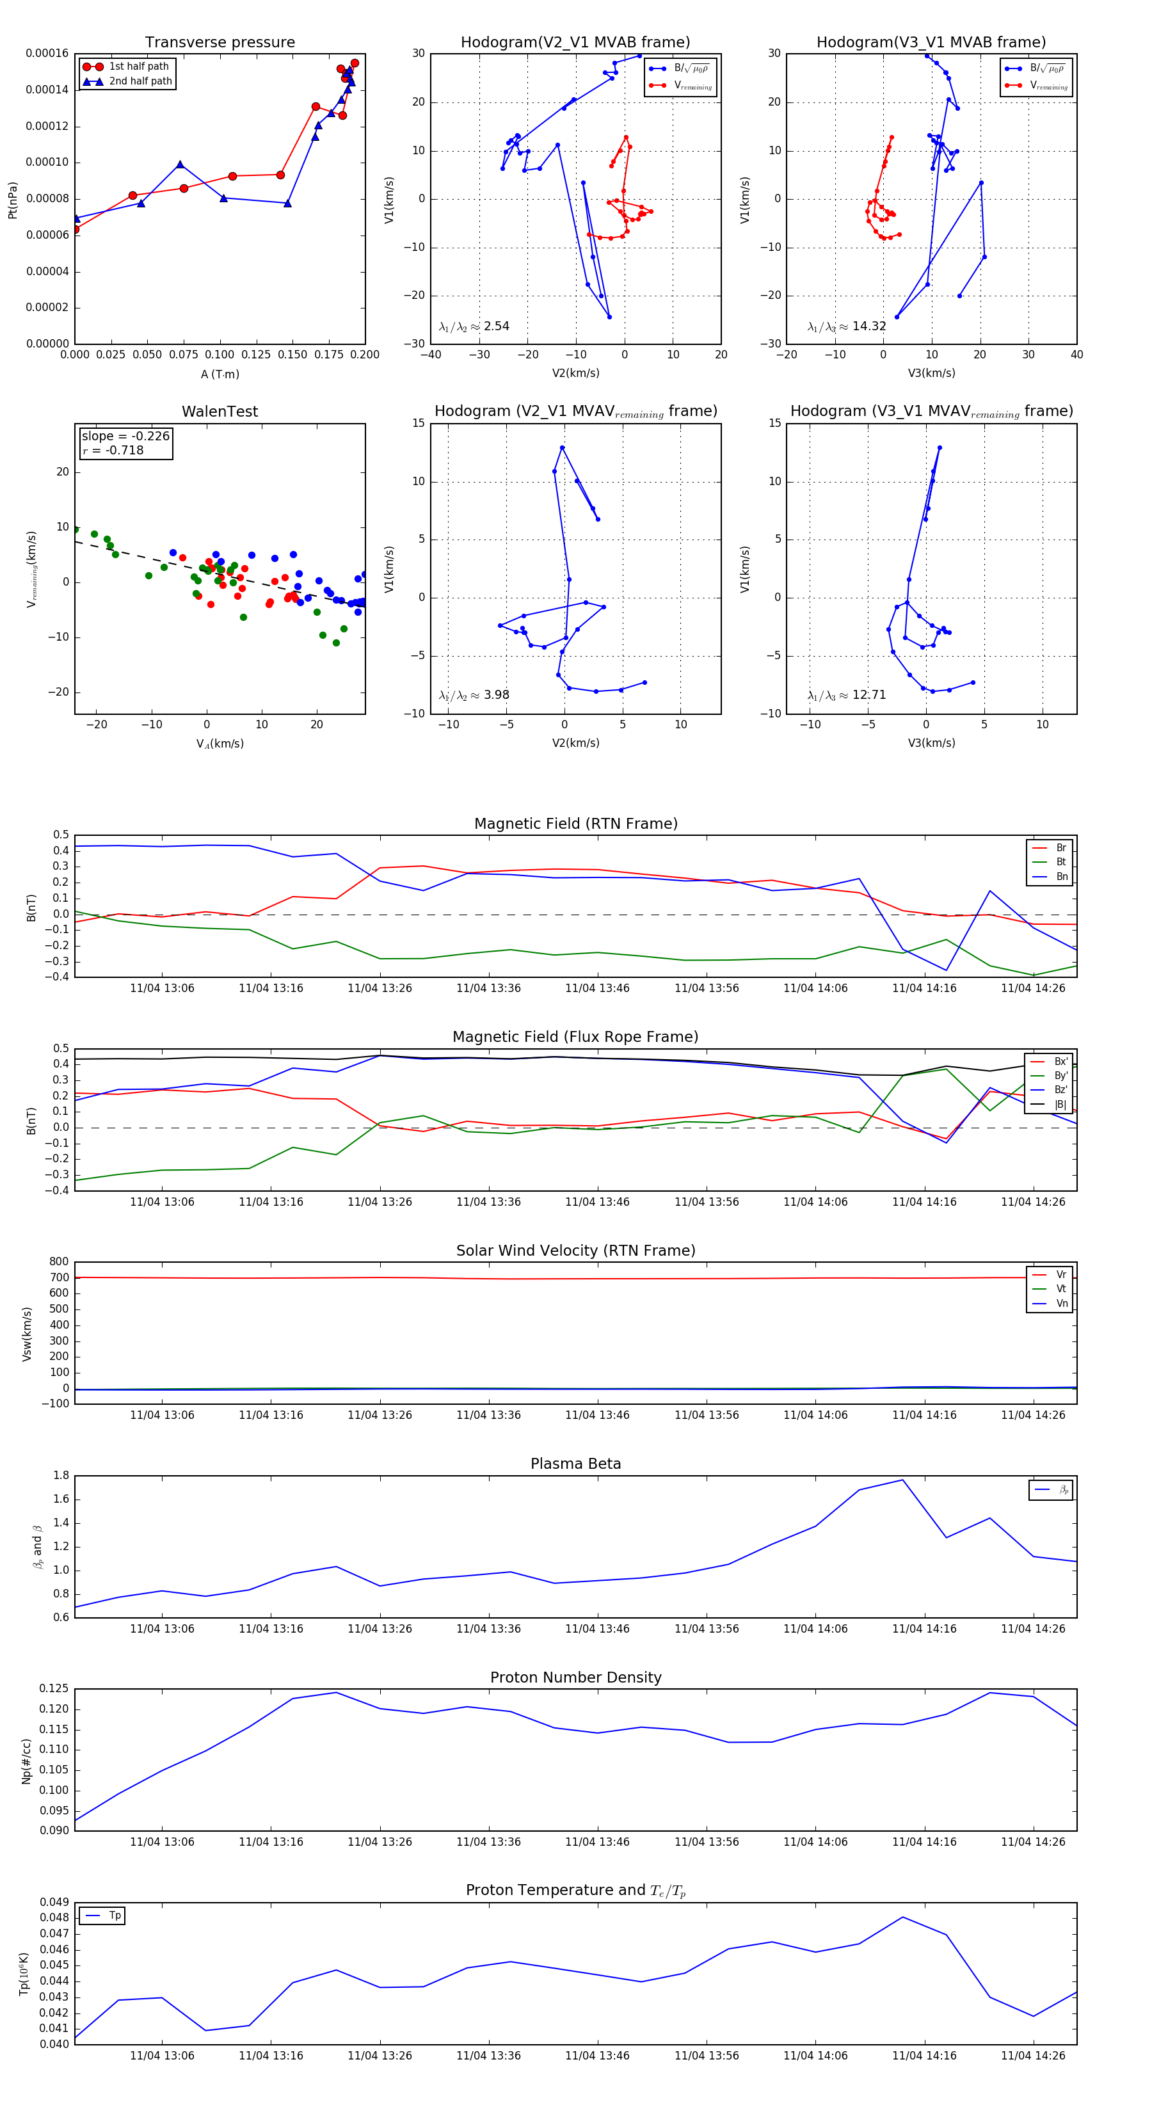Click the 'Tp' legend entry
Screen dimensions: 1152x2112
102,1916
